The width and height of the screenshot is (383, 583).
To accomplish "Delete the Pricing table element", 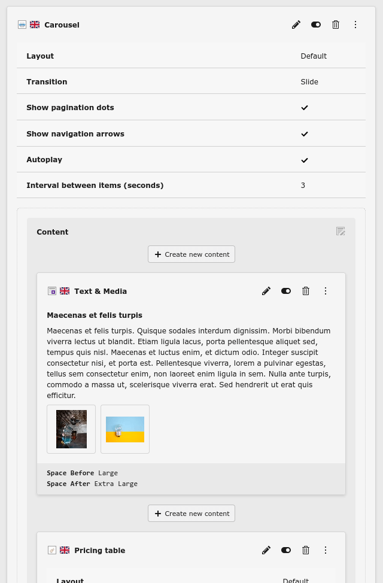I will click(x=306, y=550).
